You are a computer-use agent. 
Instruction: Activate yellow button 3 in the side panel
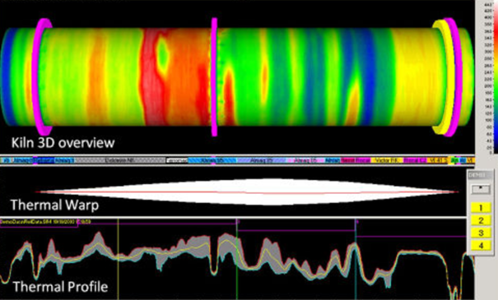(x=481, y=233)
